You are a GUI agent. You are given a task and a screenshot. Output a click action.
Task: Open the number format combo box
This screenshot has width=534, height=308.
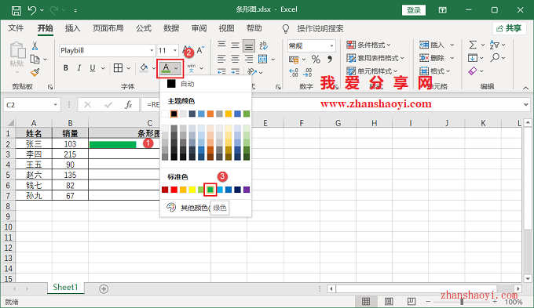(x=311, y=45)
